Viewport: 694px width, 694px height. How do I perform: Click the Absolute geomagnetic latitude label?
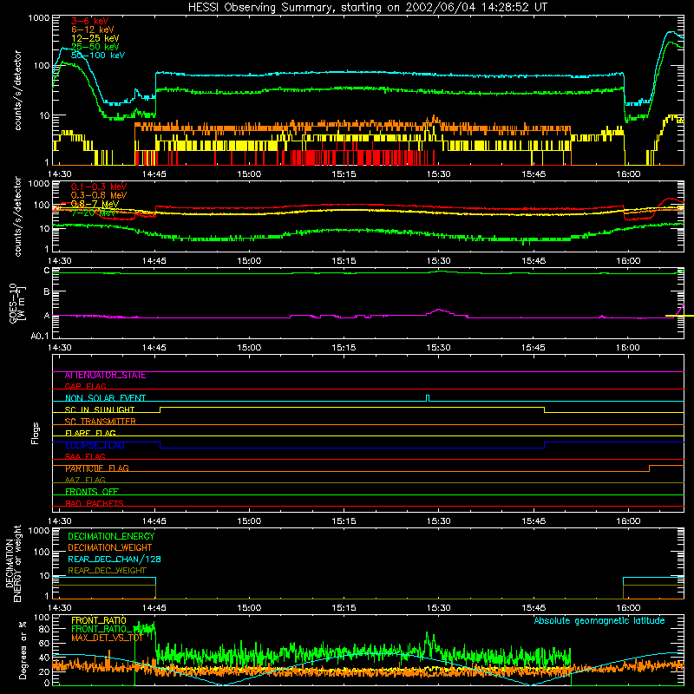(599, 620)
